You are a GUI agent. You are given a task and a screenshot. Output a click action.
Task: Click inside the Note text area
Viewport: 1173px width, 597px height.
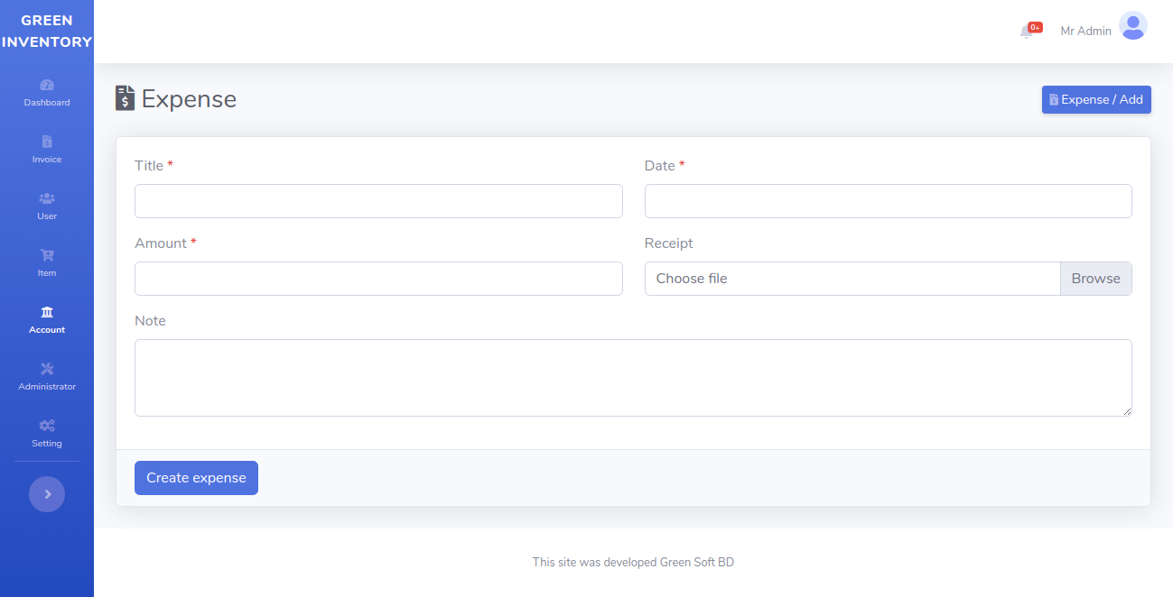point(632,378)
